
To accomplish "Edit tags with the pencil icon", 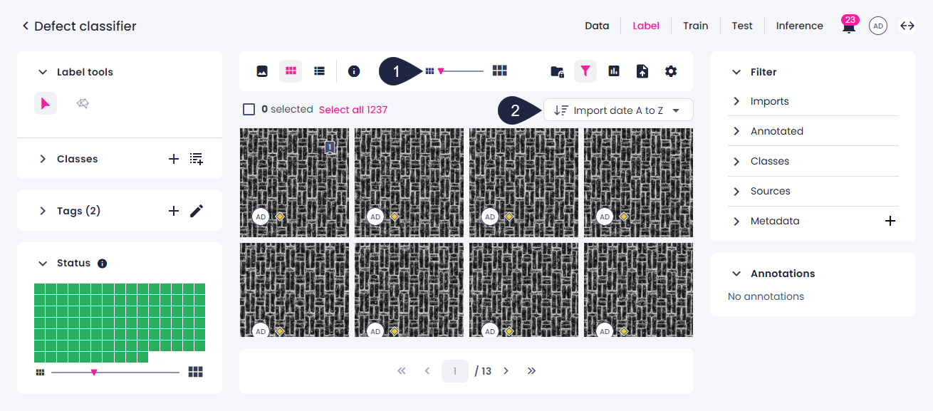I will point(197,211).
